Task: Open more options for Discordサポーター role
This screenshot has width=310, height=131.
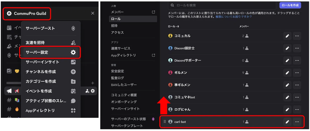Action: click(297, 60)
